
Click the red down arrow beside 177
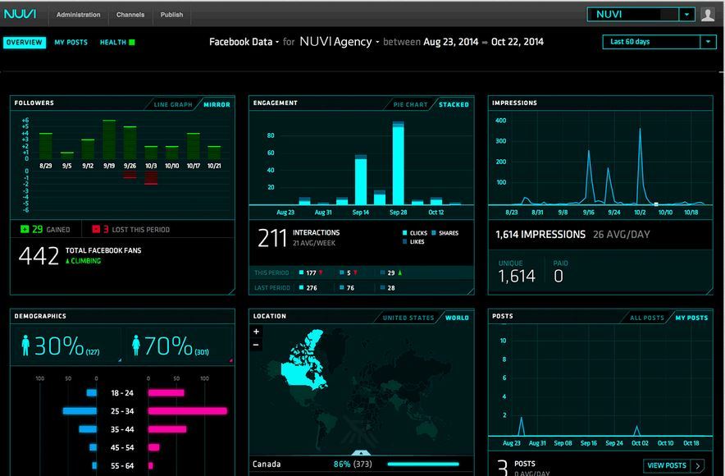(x=321, y=273)
